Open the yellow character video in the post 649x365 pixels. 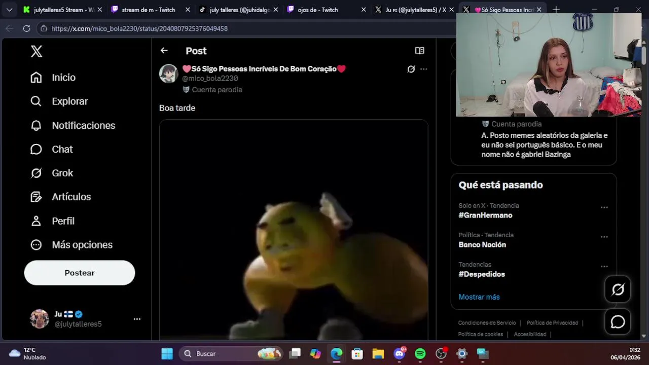coord(294,230)
